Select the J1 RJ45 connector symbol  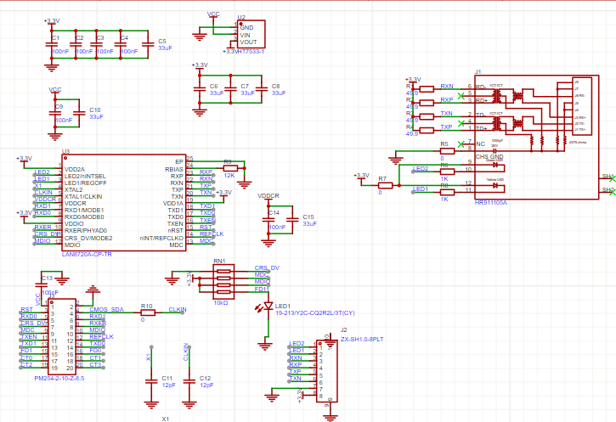point(537,137)
